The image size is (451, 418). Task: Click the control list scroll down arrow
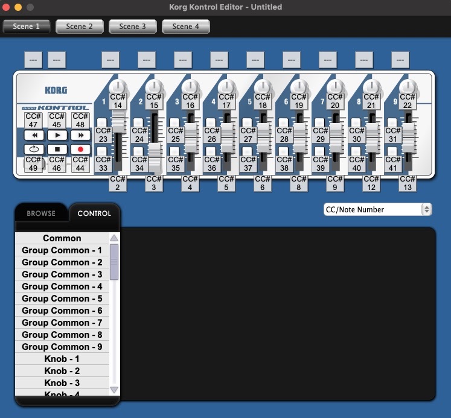point(114,390)
